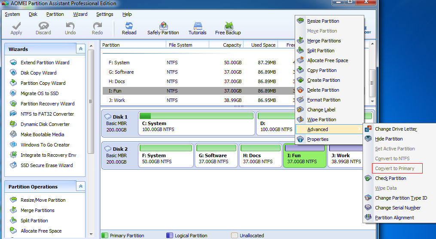Viewport: 436px width, 239px height.
Task: Click the Apply checkmark toolbar icon
Action: [x=16, y=26]
